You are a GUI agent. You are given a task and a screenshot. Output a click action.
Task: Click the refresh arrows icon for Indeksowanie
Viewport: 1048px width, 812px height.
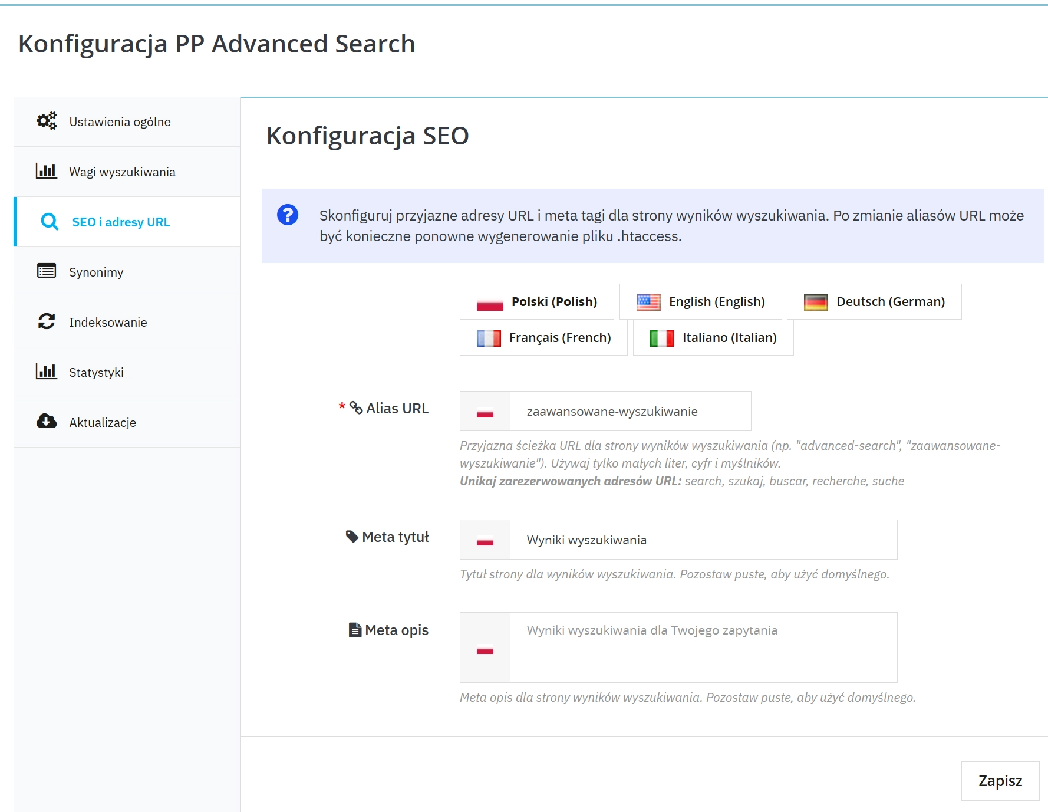tap(47, 321)
